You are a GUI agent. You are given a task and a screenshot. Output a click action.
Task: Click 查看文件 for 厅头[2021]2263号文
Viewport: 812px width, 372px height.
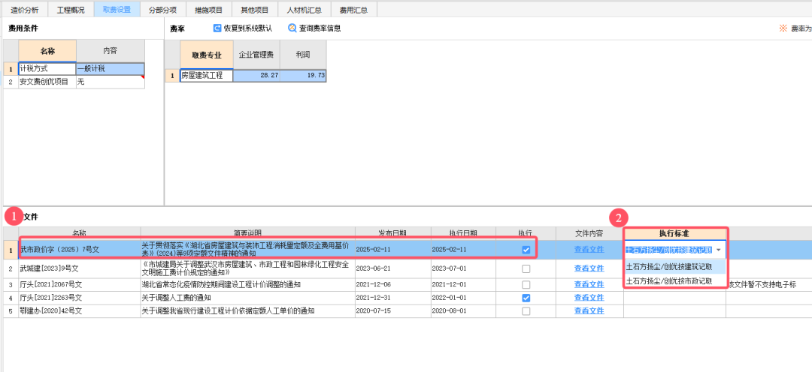[589, 298]
